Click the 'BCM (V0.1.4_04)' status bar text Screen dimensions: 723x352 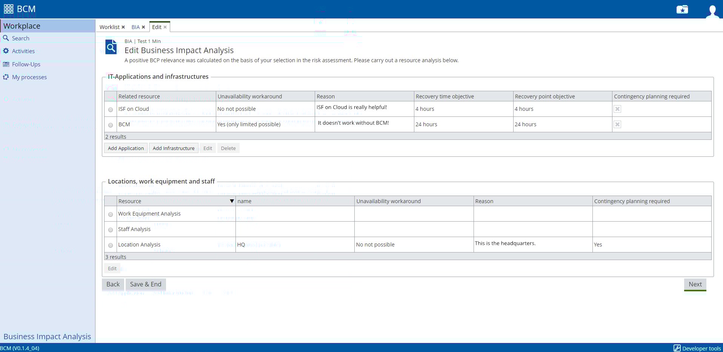click(20, 349)
